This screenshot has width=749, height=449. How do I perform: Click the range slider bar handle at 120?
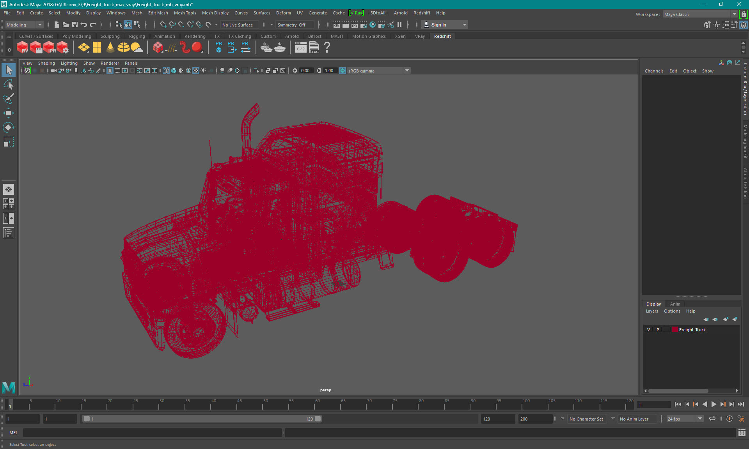(x=318, y=419)
